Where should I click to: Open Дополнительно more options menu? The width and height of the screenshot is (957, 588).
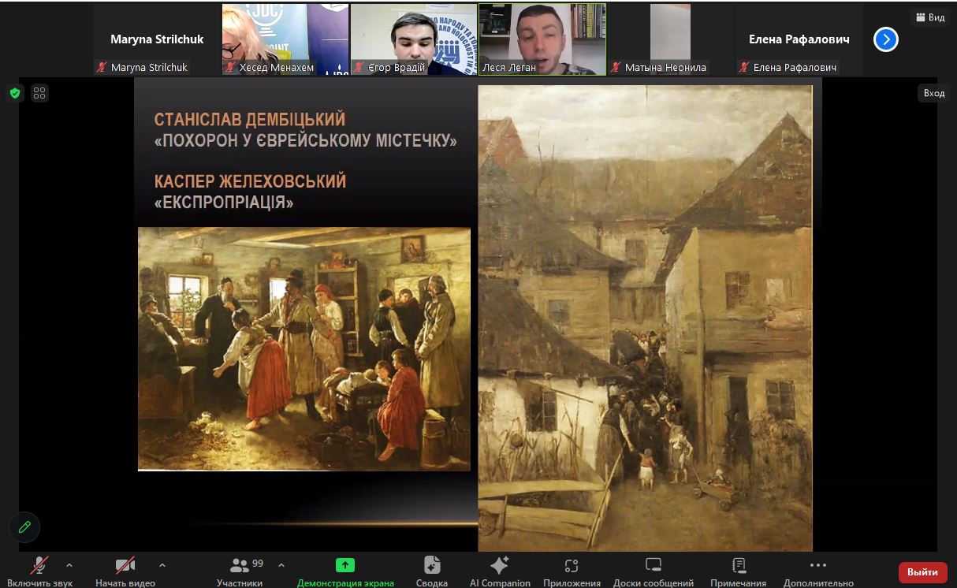point(818,571)
